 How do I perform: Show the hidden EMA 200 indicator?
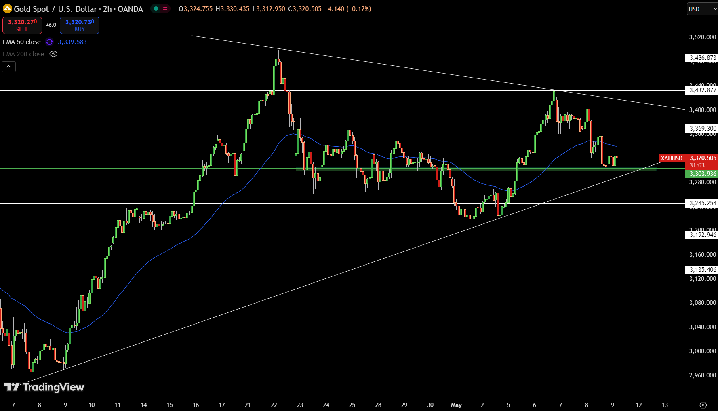(53, 54)
